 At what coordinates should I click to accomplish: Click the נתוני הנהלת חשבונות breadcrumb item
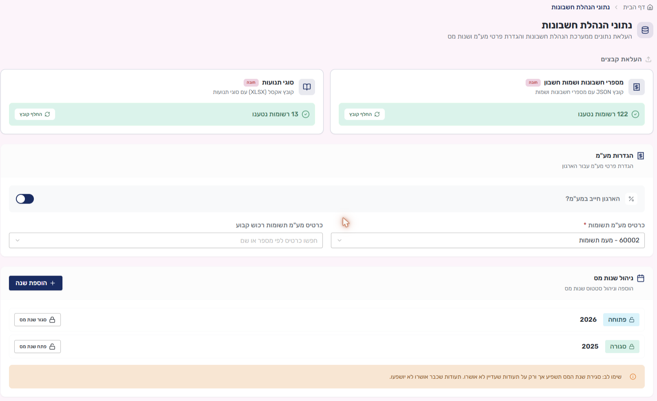coord(580,7)
